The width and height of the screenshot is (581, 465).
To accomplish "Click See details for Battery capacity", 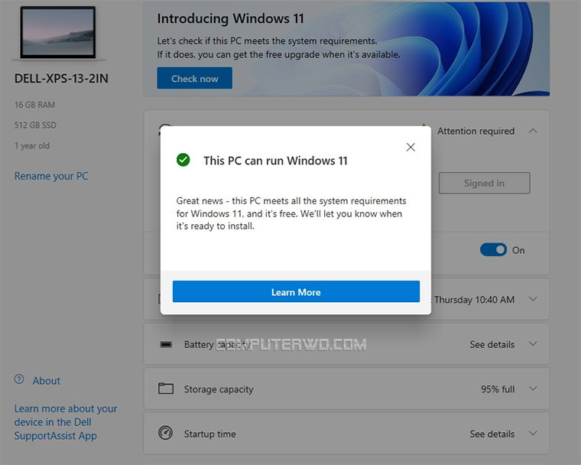I will [492, 344].
